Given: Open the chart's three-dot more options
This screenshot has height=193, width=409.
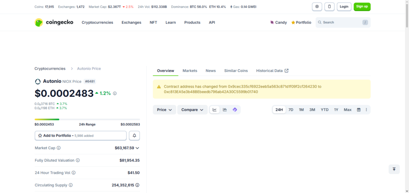Looking at the screenshot, I should (x=366, y=110).
